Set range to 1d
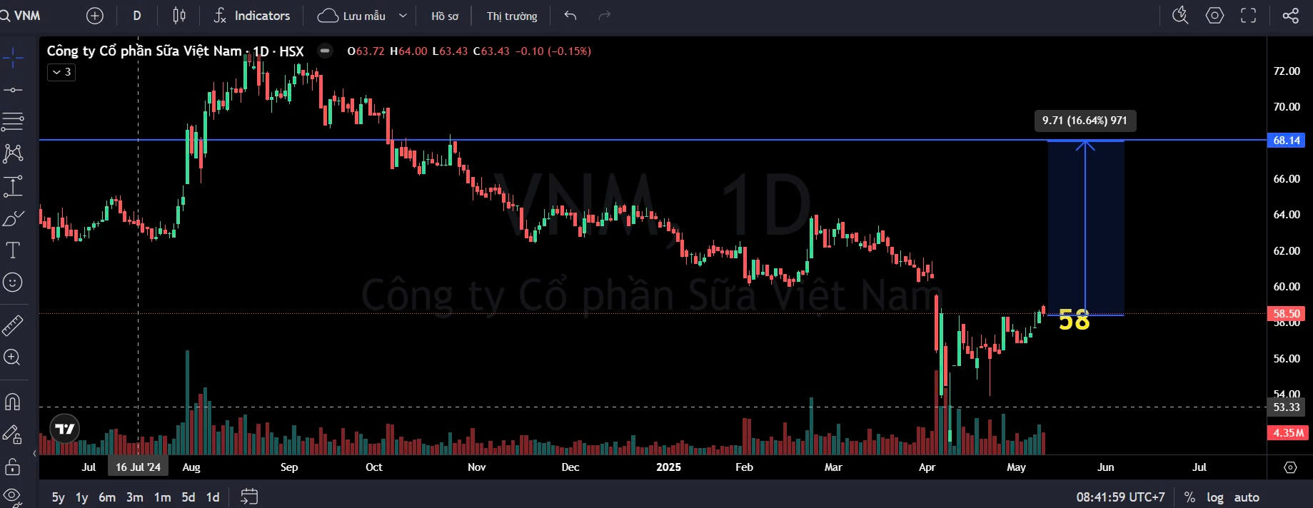This screenshot has width=1313, height=508. pos(213,497)
